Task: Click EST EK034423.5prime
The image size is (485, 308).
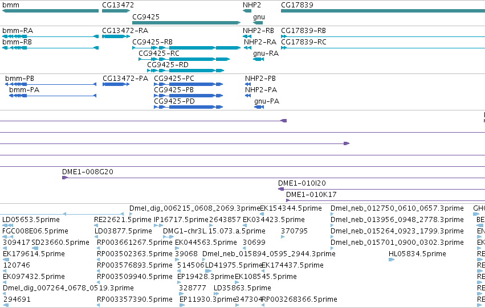Action: [244, 225]
